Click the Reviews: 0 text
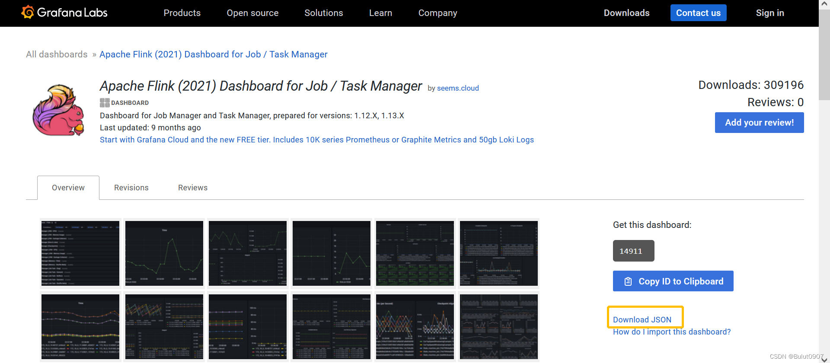830x363 pixels. 776,102
